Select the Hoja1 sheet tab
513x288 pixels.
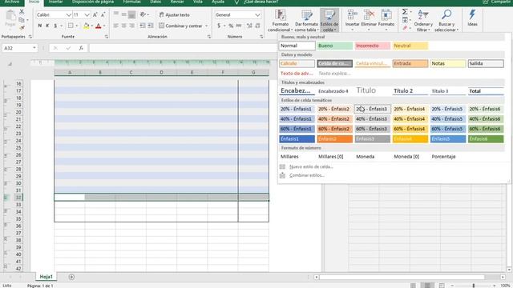click(x=46, y=277)
